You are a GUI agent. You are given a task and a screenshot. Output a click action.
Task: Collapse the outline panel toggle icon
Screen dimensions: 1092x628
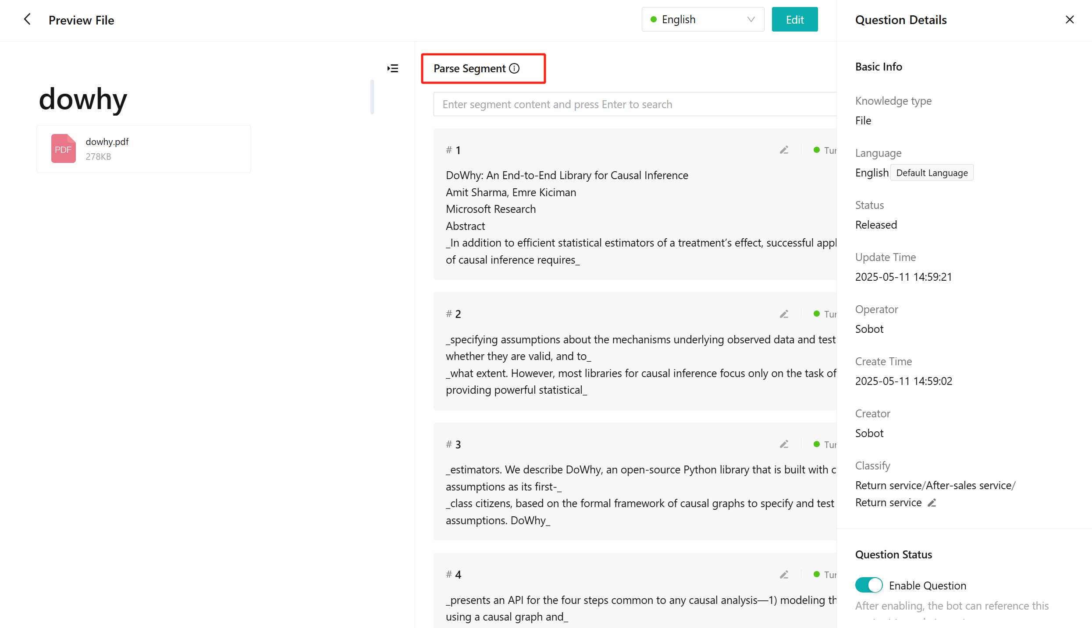pos(393,68)
